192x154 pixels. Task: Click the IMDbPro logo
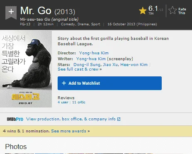(x=15, y=119)
